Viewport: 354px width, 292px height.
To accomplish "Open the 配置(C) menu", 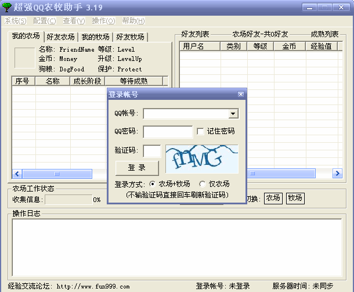I will [45, 21].
